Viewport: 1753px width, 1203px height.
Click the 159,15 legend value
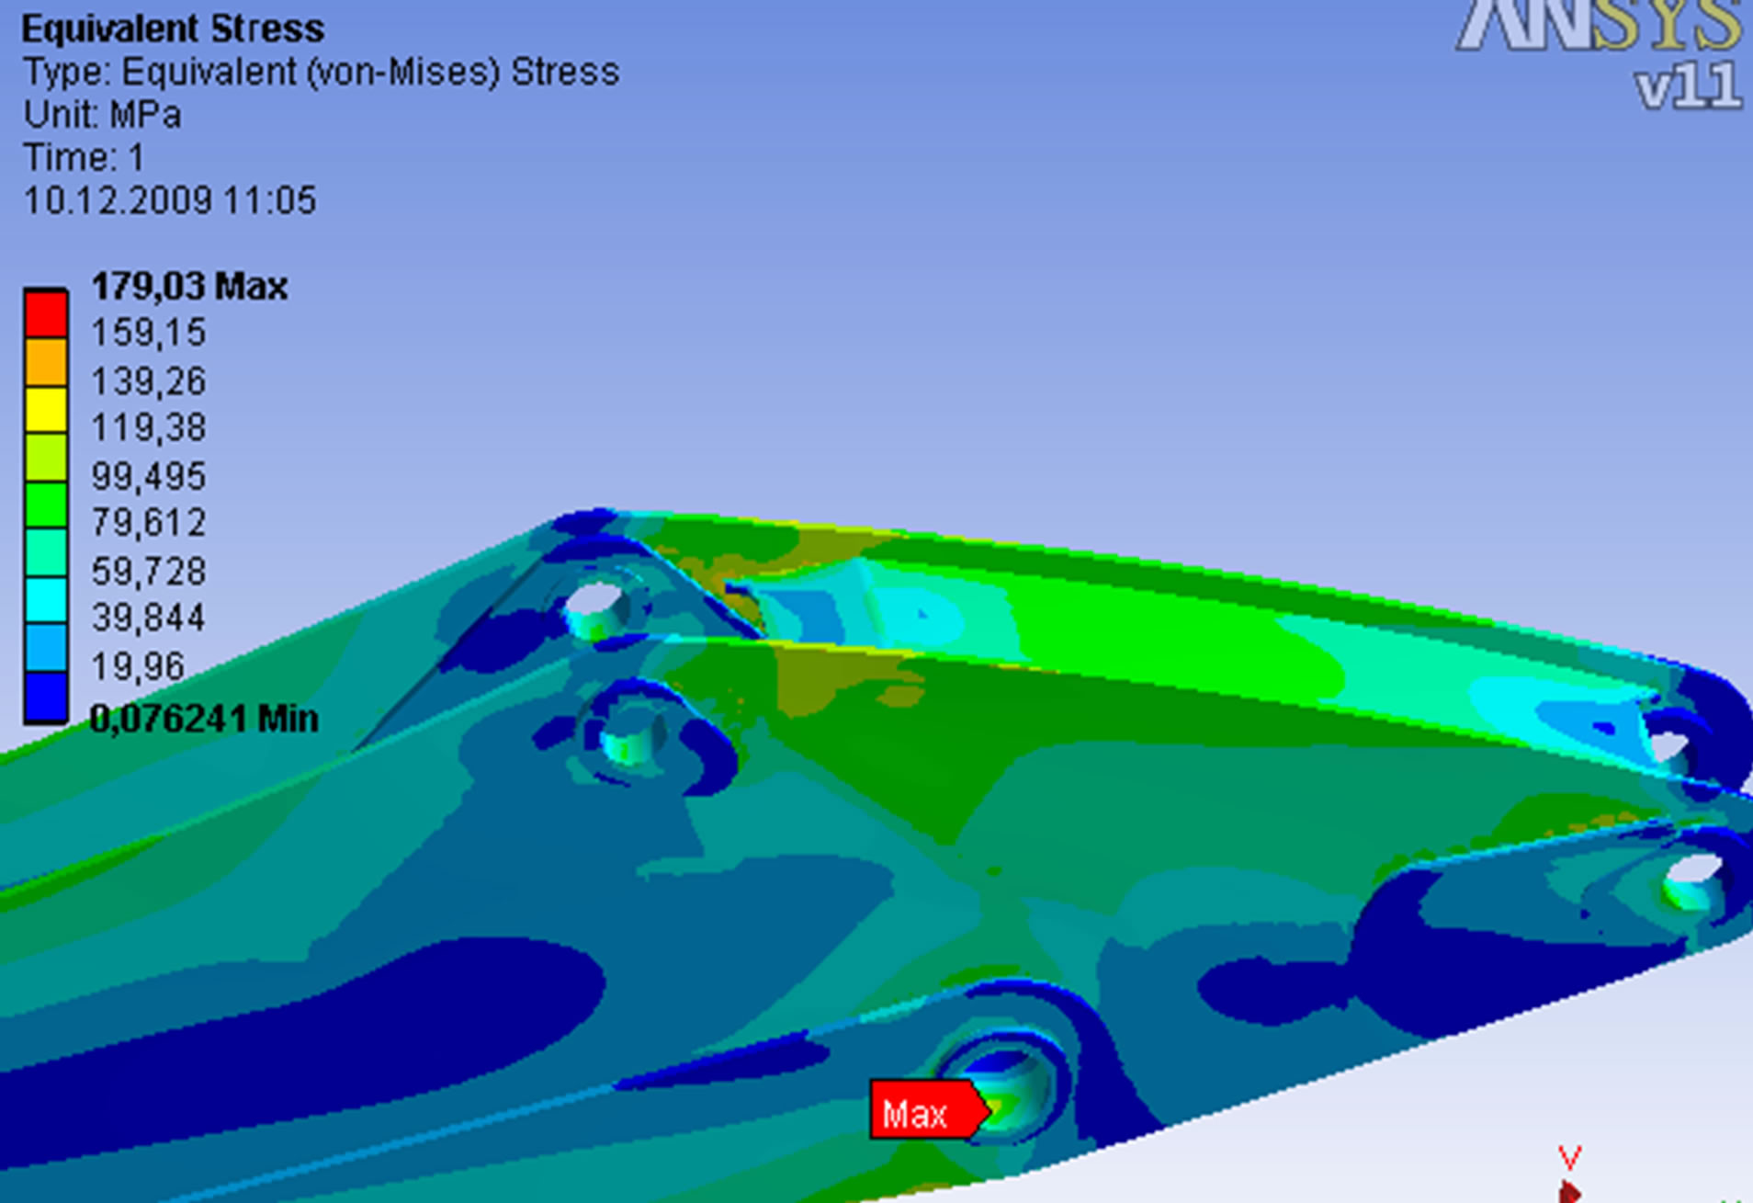[148, 333]
